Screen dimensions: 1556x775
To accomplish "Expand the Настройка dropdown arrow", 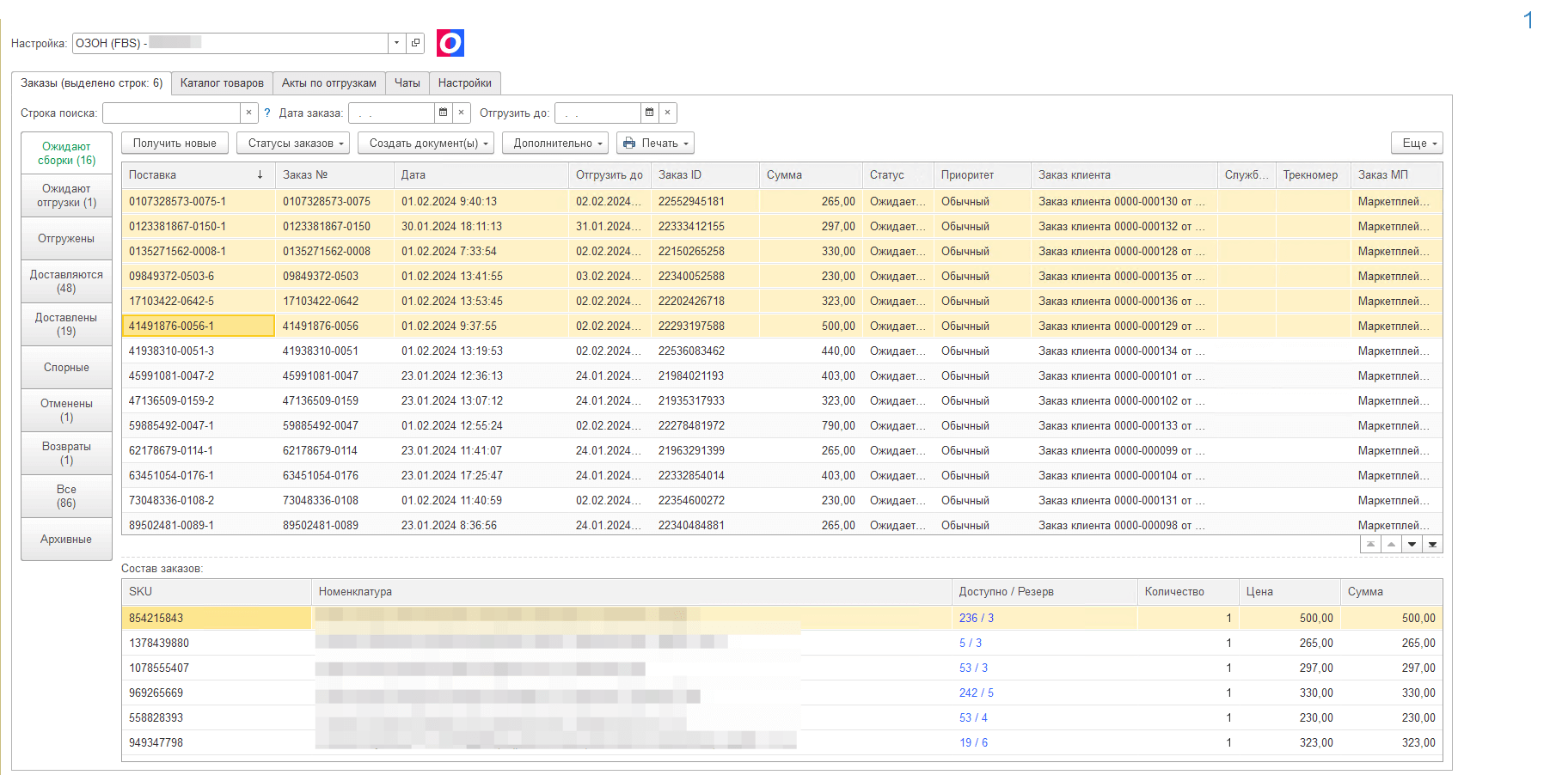I will point(396,43).
